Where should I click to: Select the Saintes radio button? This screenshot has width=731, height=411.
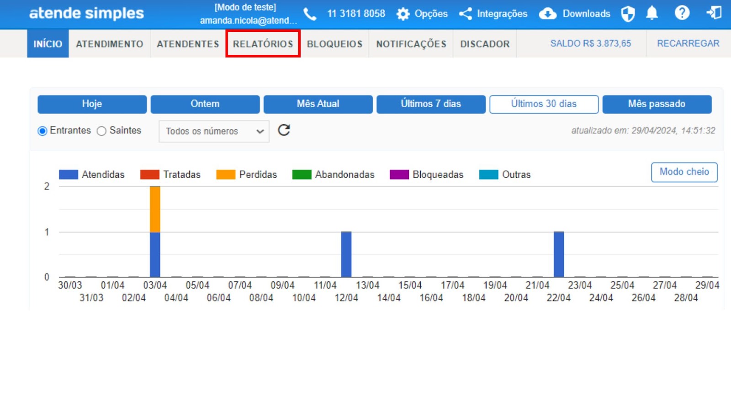[x=101, y=131]
